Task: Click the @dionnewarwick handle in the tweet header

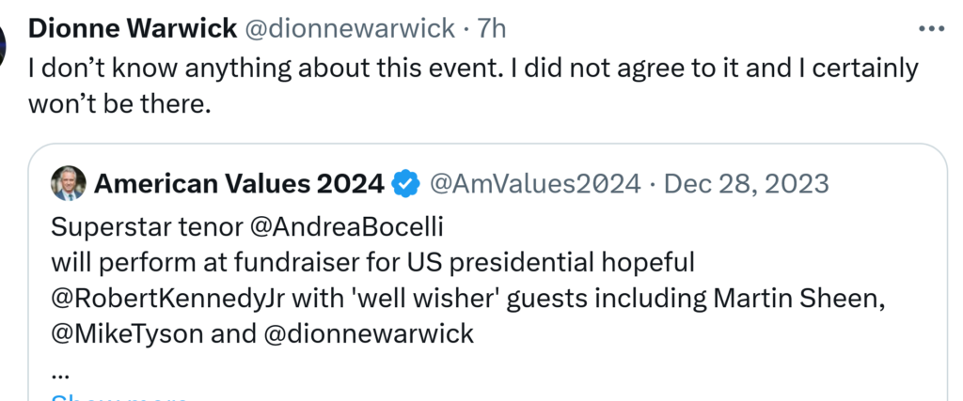Action: [x=350, y=29]
